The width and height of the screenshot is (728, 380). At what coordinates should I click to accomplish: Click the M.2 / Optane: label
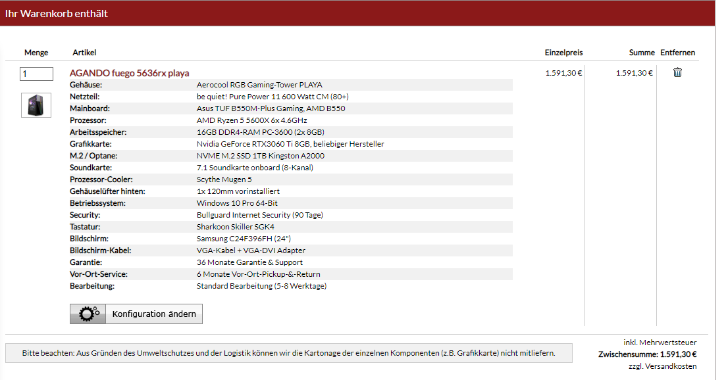coord(93,156)
